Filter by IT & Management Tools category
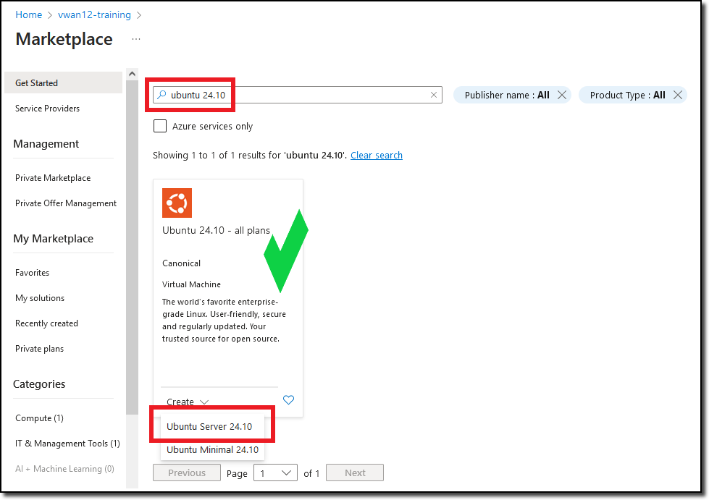Image resolution: width=709 pixels, height=500 pixels. pyautogui.click(x=67, y=444)
